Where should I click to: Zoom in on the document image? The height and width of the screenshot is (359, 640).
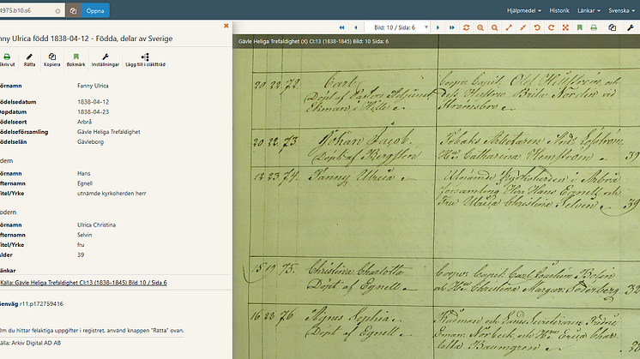tap(480, 27)
